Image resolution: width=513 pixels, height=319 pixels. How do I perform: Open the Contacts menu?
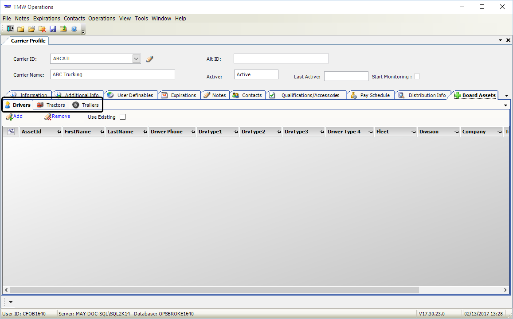tap(74, 19)
